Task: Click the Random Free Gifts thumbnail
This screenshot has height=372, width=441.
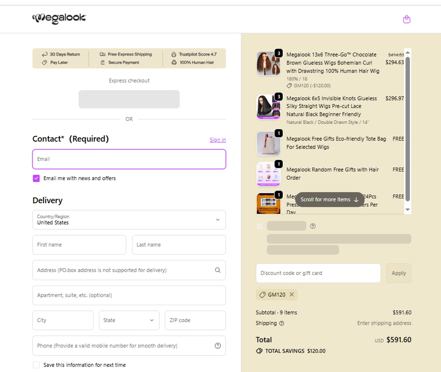Action: coord(268,174)
